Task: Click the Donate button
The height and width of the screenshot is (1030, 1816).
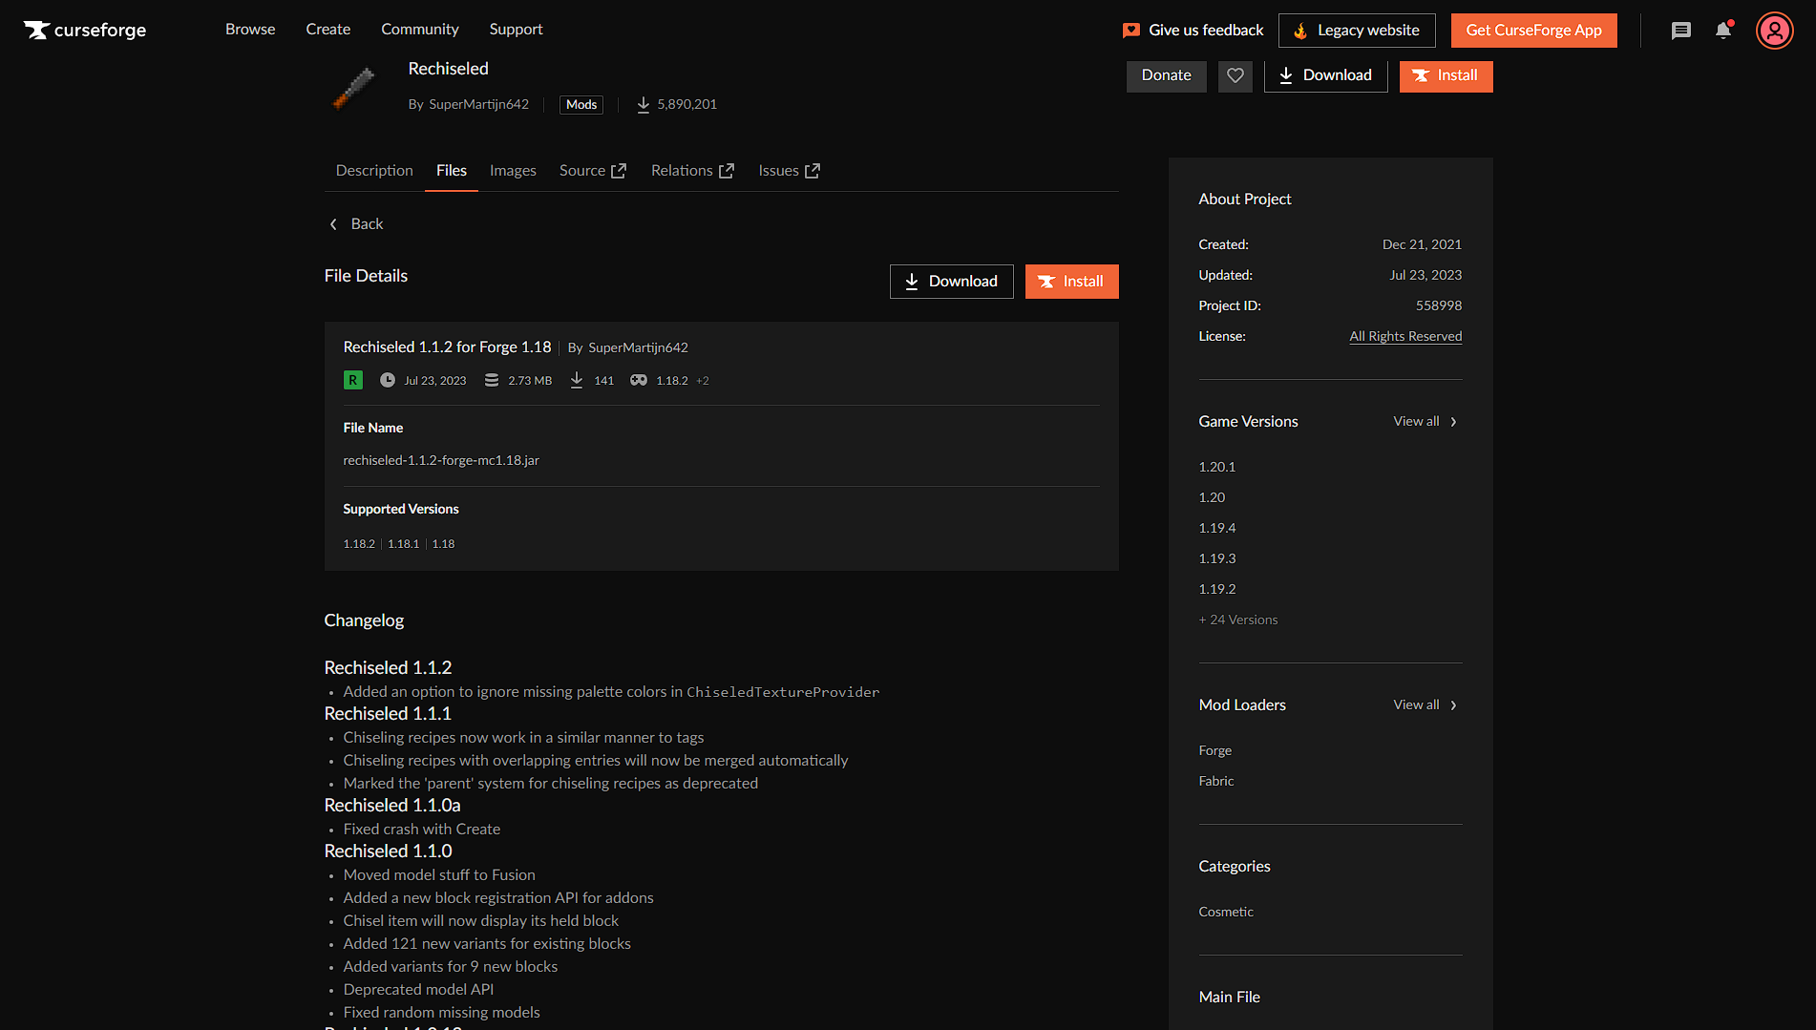Action: point(1166,75)
